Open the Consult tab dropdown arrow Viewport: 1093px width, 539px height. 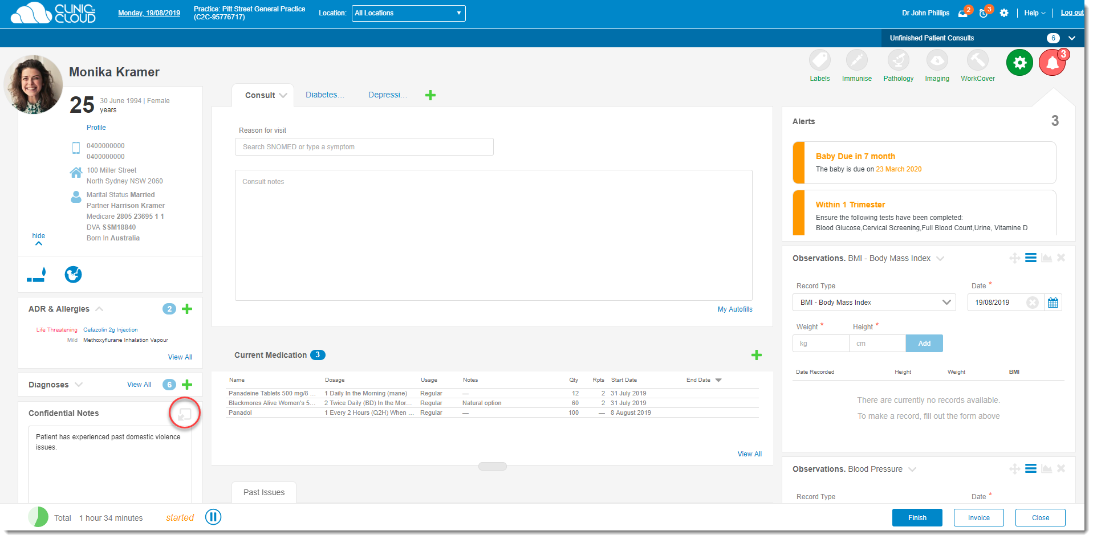click(283, 95)
